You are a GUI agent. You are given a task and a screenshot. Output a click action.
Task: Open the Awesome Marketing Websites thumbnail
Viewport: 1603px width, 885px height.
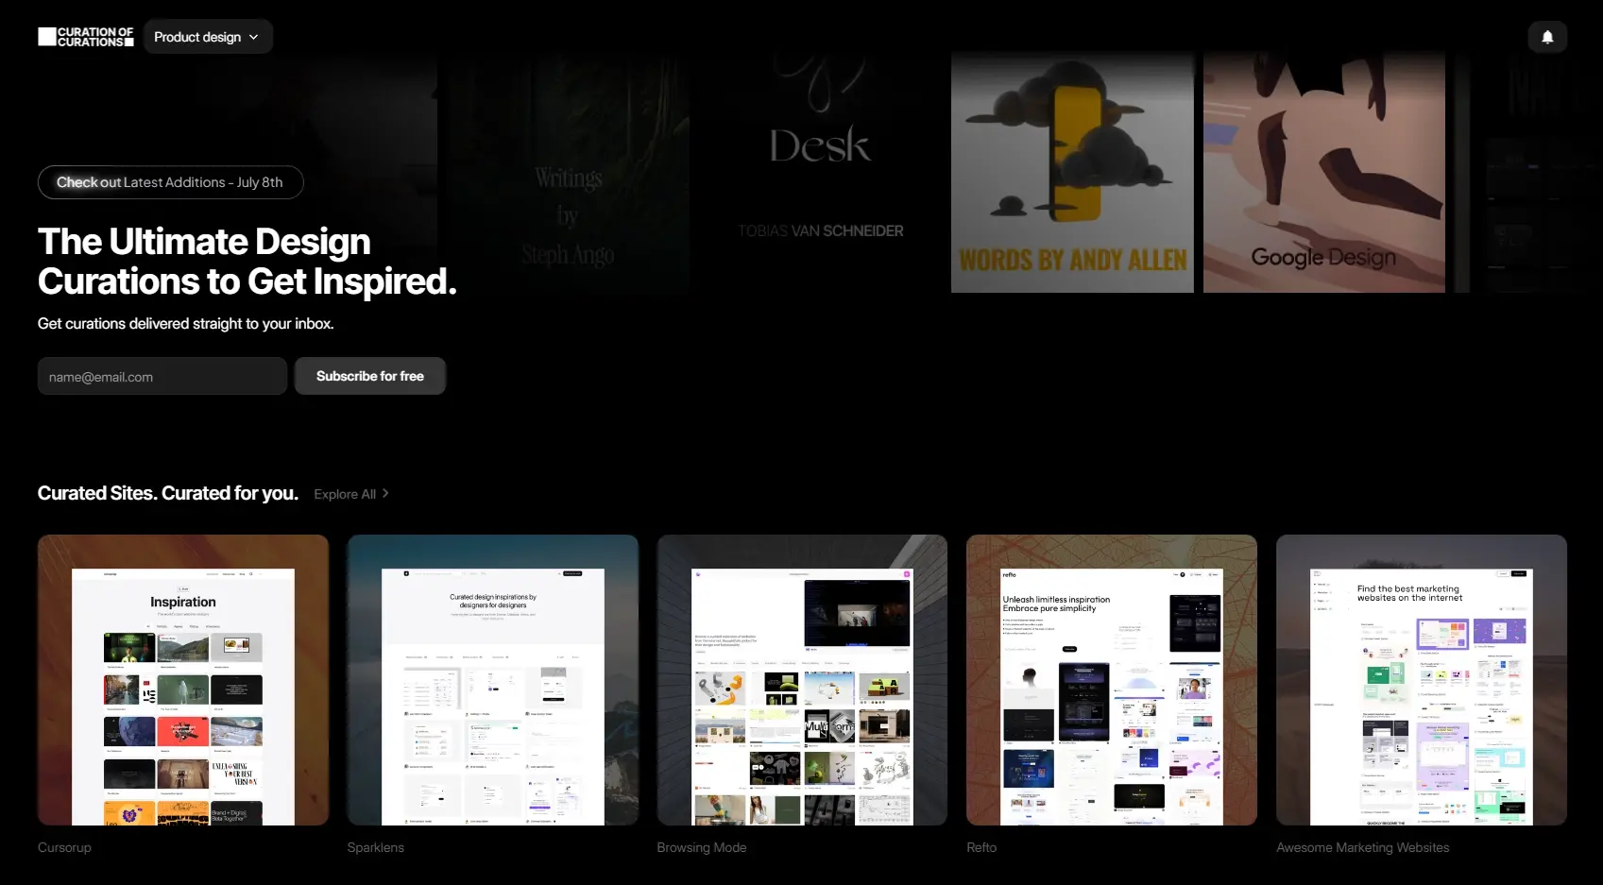1422,680
